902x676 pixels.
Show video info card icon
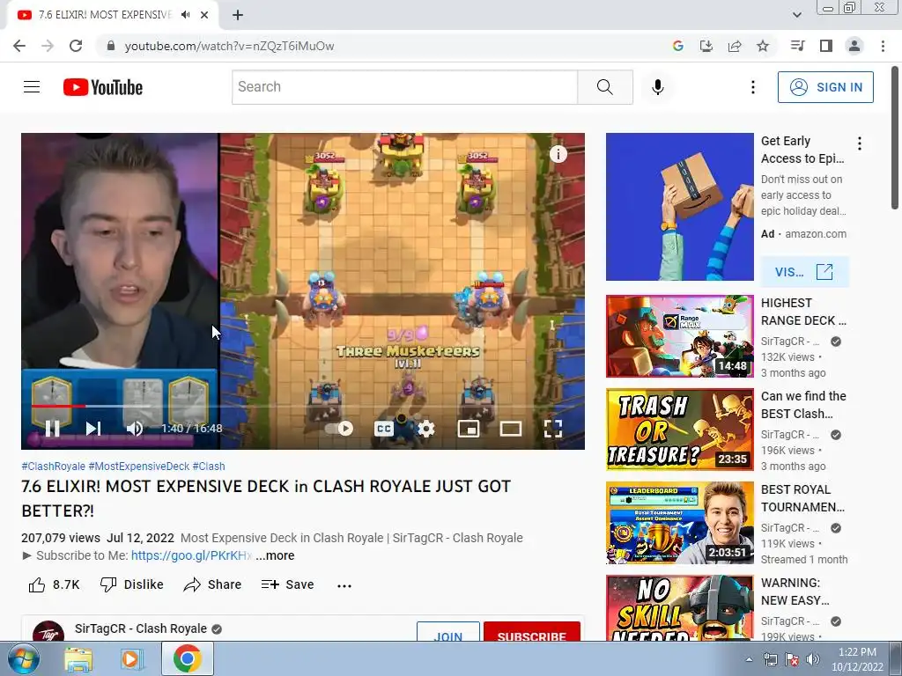click(x=558, y=154)
